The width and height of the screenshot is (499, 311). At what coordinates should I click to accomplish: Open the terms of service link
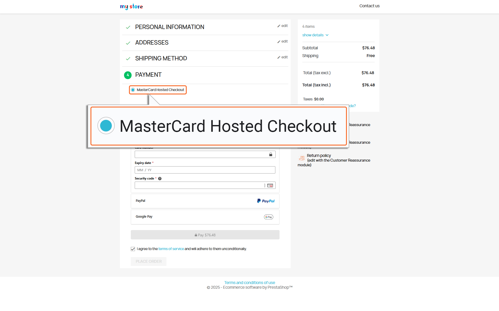171,249
